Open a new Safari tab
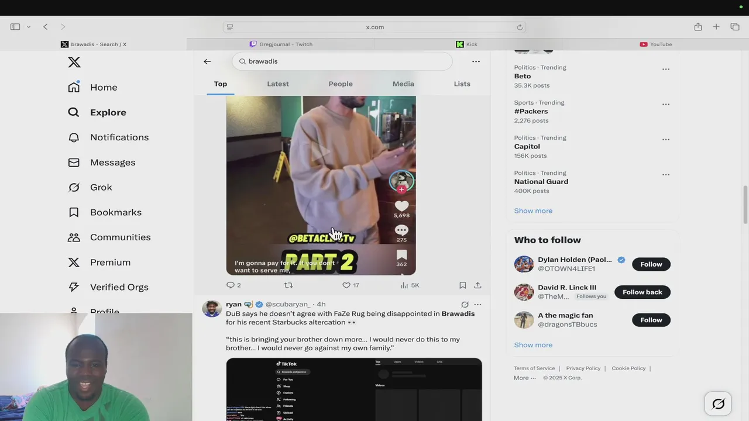The width and height of the screenshot is (749, 421). (x=716, y=27)
